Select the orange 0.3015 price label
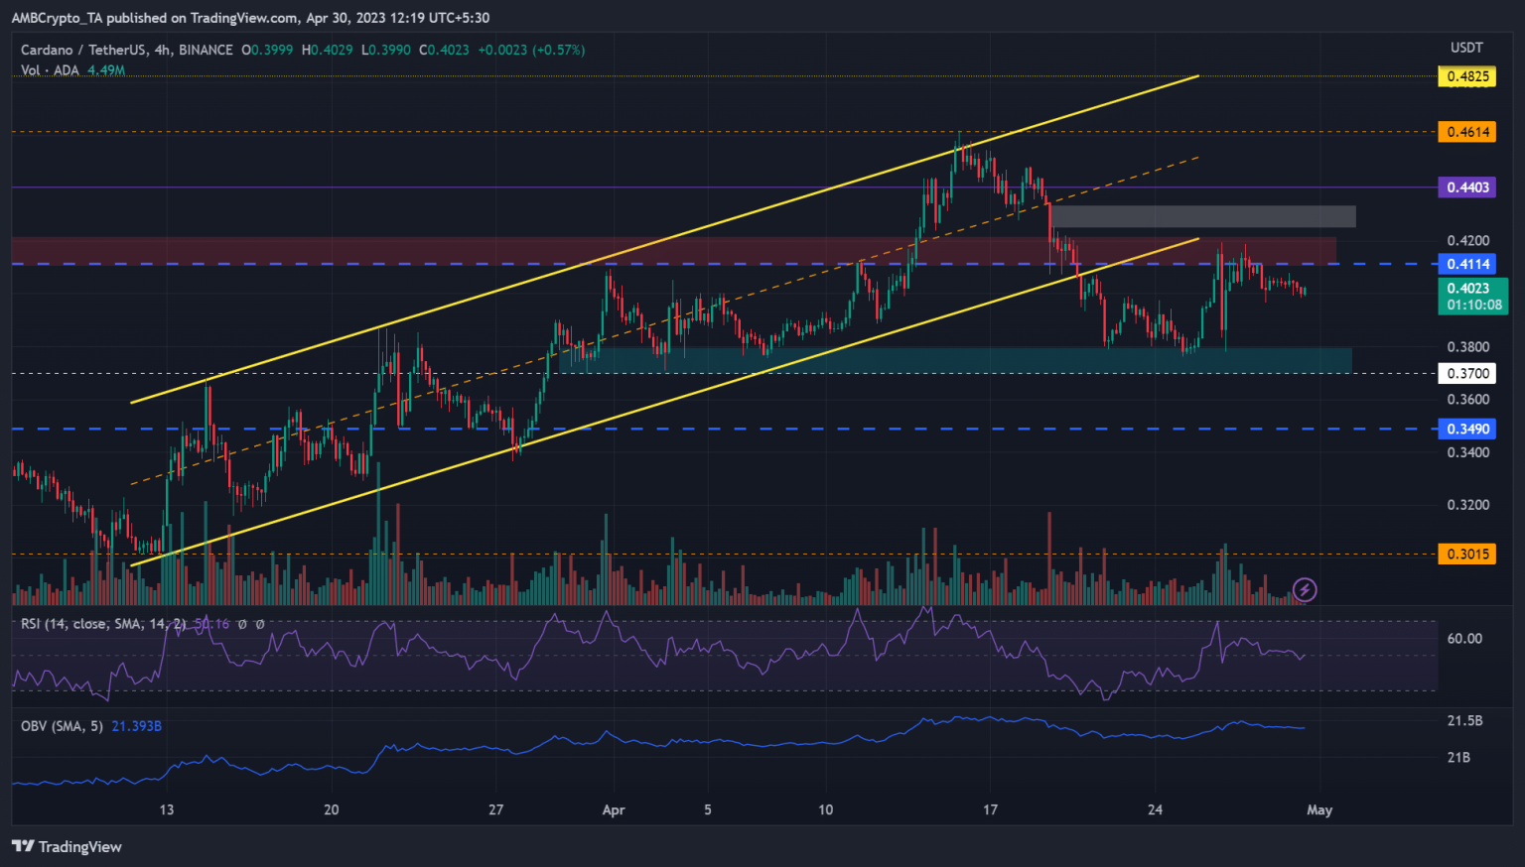This screenshot has width=1525, height=867. (1466, 555)
